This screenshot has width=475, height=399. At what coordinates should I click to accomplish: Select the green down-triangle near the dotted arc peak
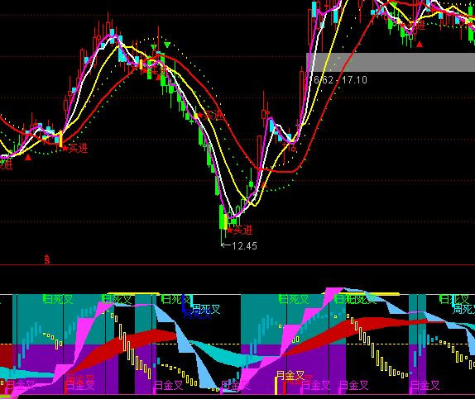pyautogui.click(x=167, y=45)
